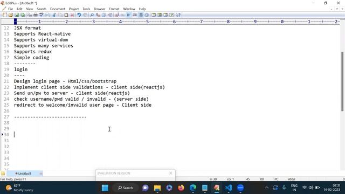Open the Browser menu
Viewport: 345px width, 194px height.
pos(99,9)
